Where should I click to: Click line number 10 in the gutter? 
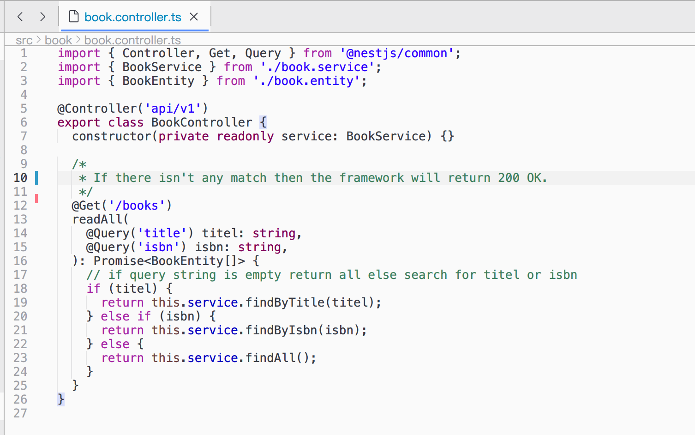[20, 178]
